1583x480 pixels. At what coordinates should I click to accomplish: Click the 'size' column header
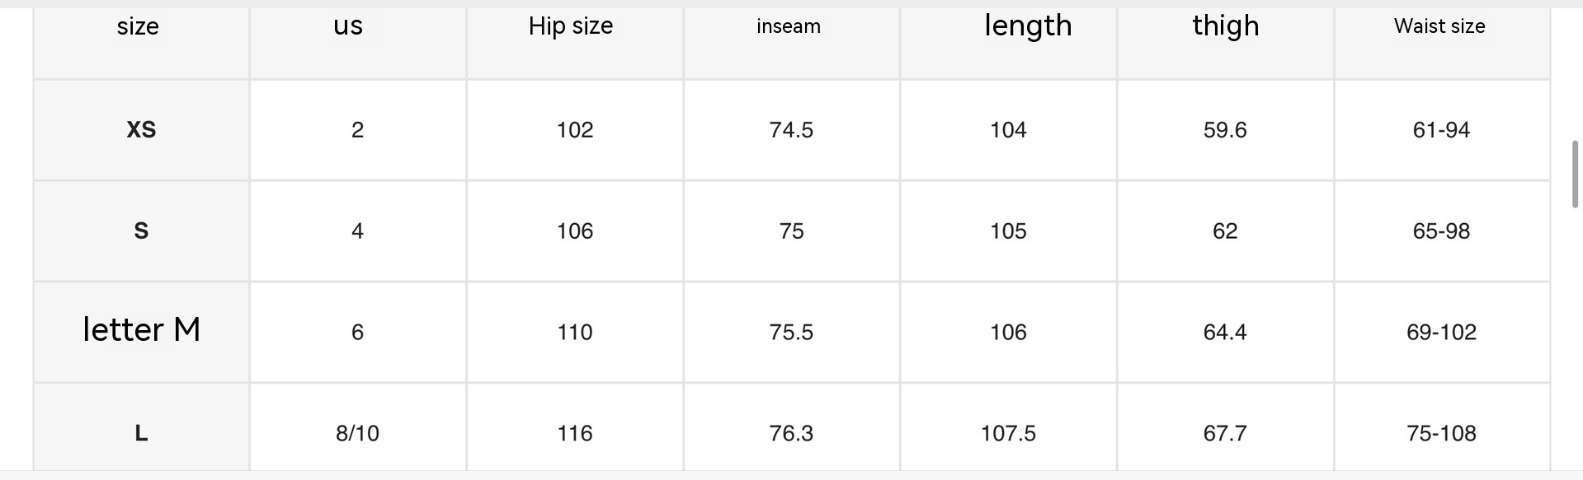point(138,27)
